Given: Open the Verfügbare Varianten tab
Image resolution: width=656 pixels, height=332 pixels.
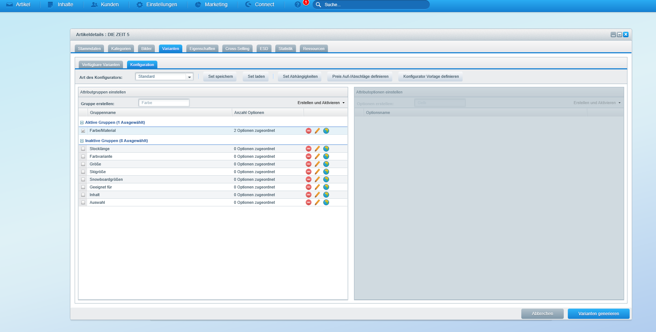Looking at the screenshot, I should pos(101,65).
